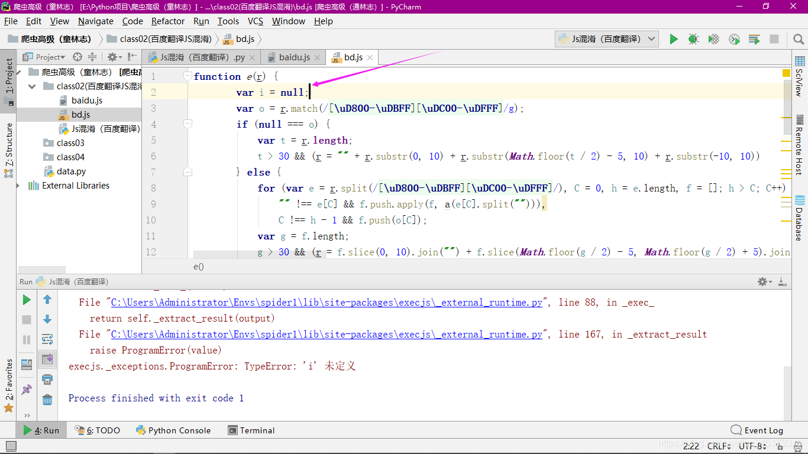The height and width of the screenshot is (454, 808).
Task: Fold the if block at line 4
Action: click(x=188, y=124)
